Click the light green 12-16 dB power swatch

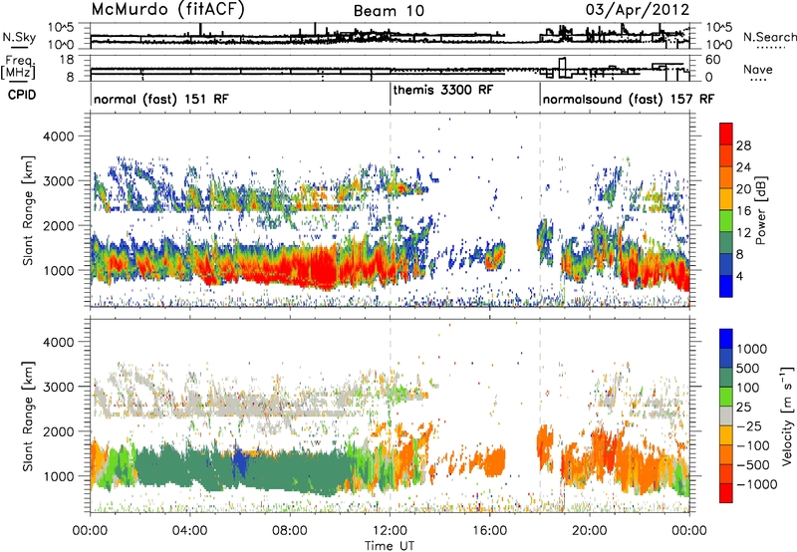tap(726, 221)
